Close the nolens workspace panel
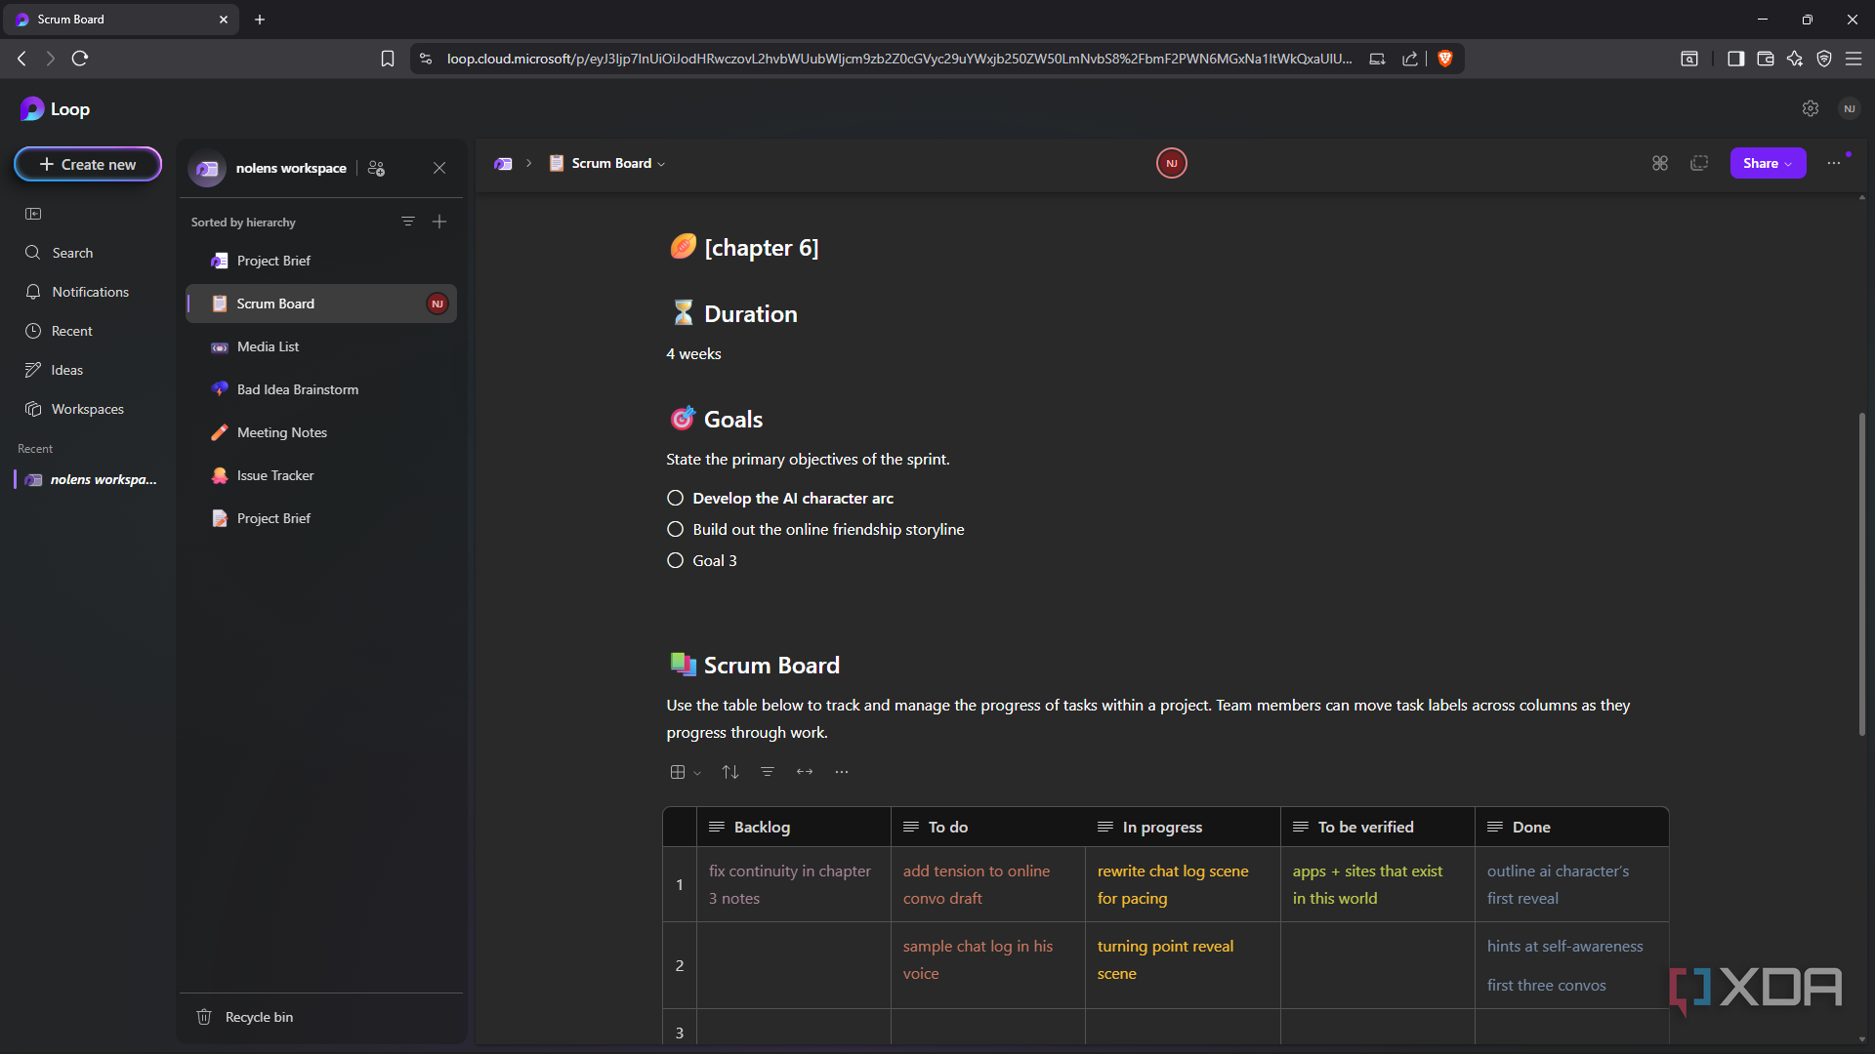The width and height of the screenshot is (1875, 1054). click(x=439, y=168)
